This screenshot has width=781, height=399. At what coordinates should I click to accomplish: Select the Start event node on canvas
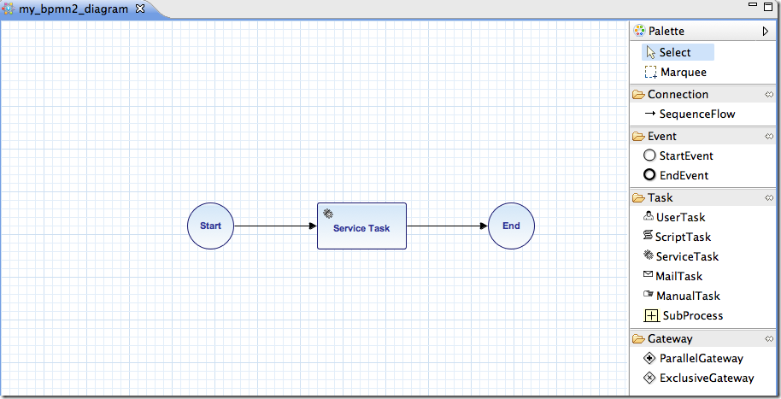pos(210,226)
